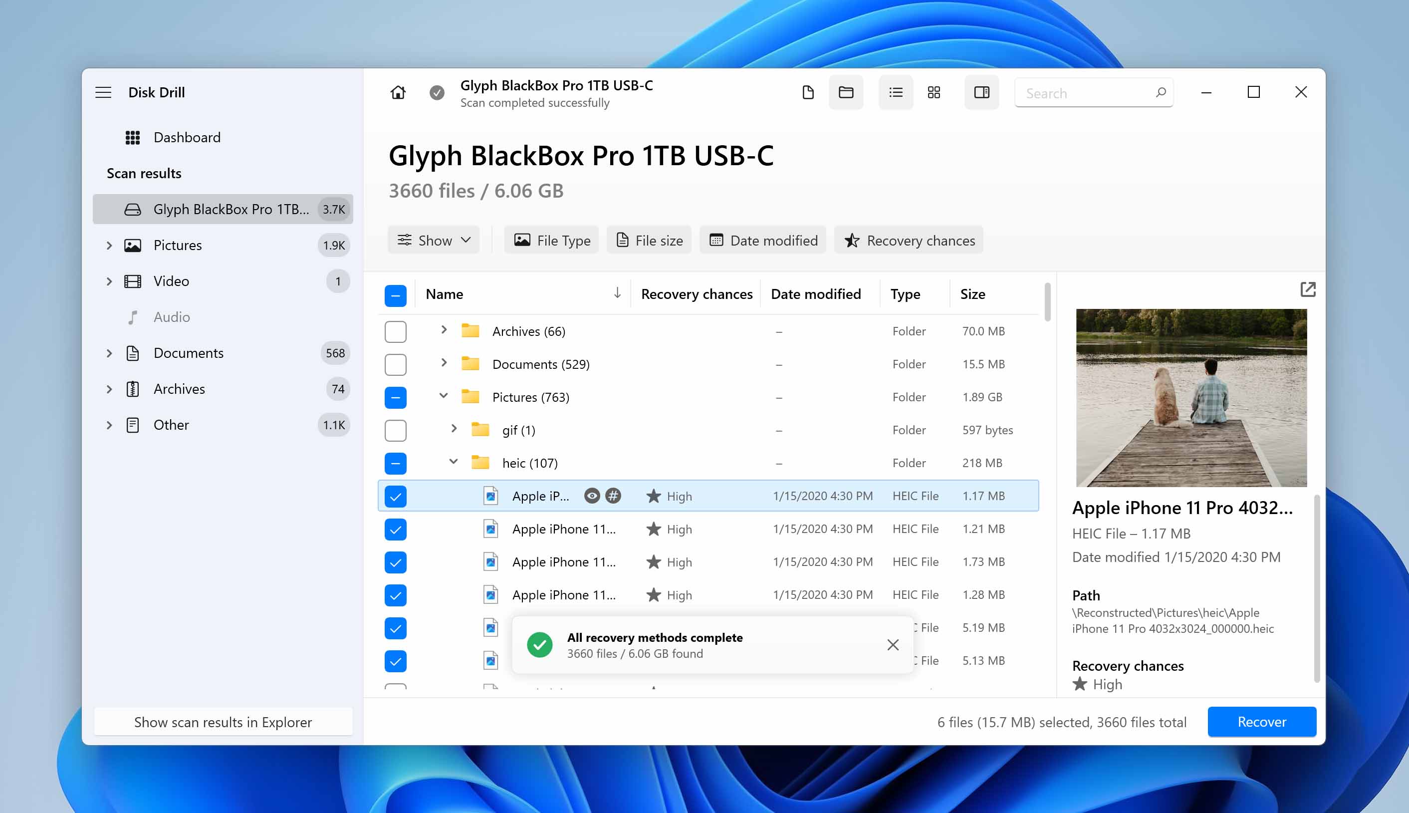Expand Archives in the sidebar

[109, 389]
